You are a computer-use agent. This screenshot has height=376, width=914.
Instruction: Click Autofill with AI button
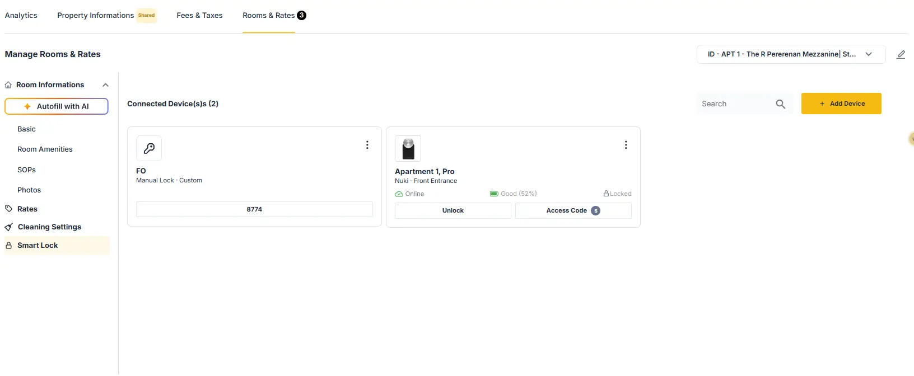(57, 106)
